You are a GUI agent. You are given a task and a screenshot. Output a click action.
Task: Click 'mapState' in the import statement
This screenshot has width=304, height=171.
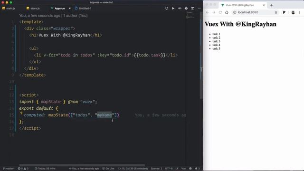[51, 102]
